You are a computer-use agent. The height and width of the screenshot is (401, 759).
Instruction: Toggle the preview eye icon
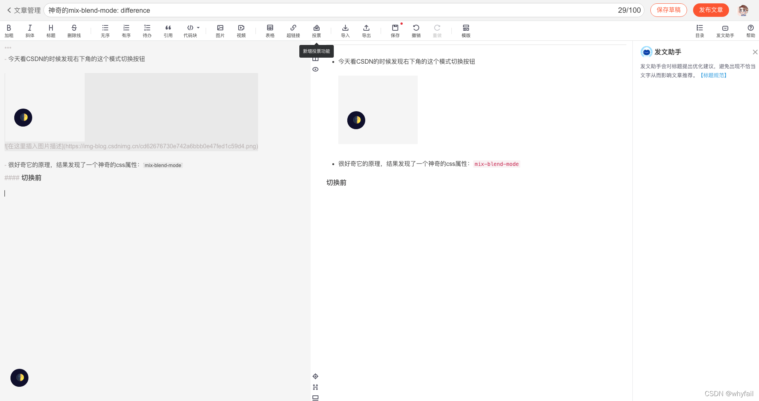coord(315,69)
